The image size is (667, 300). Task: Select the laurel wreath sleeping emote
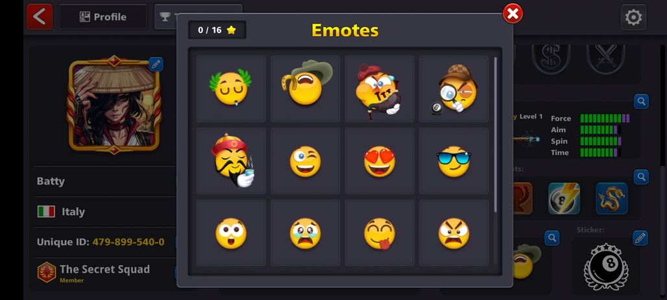(231, 89)
